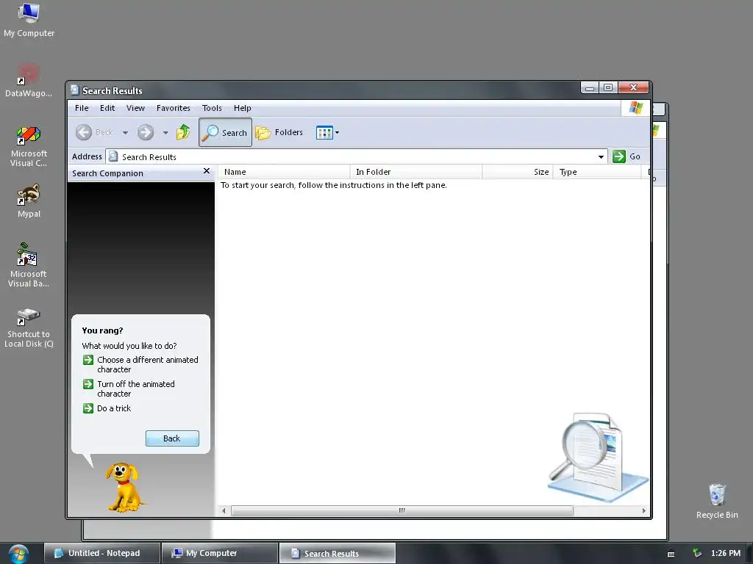Expand the Forward history dropdown arrow
Viewport: 753px width, 564px height.
tap(165, 133)
